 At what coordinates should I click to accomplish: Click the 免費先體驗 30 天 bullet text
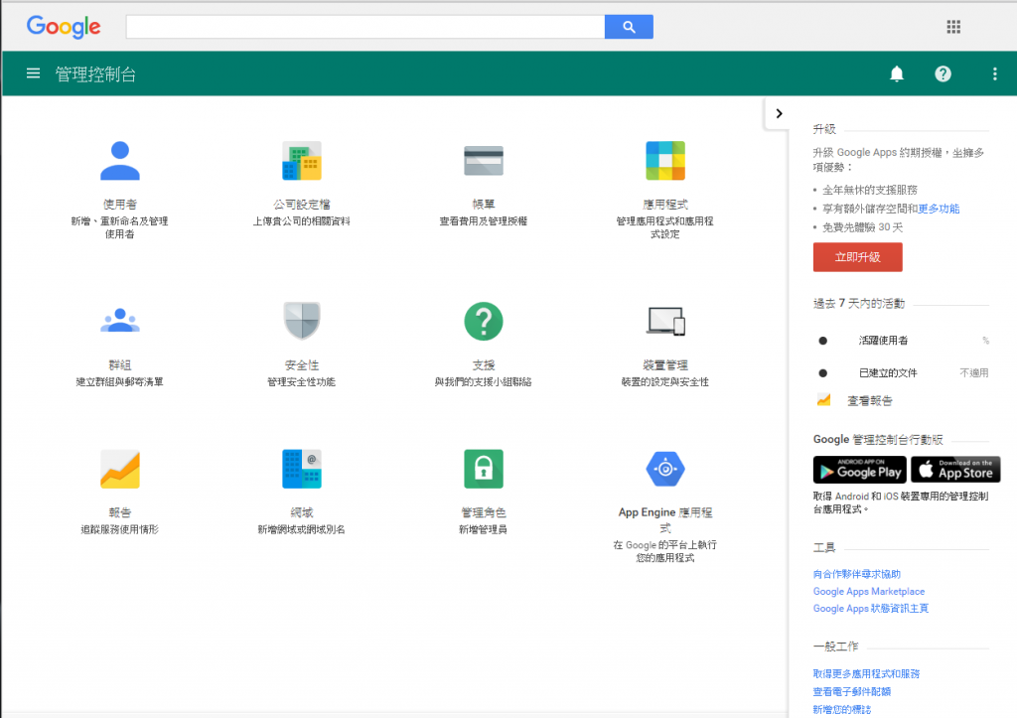(862, 227)
